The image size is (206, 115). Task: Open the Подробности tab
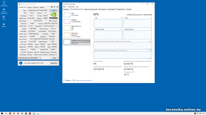tap(121, 9)
